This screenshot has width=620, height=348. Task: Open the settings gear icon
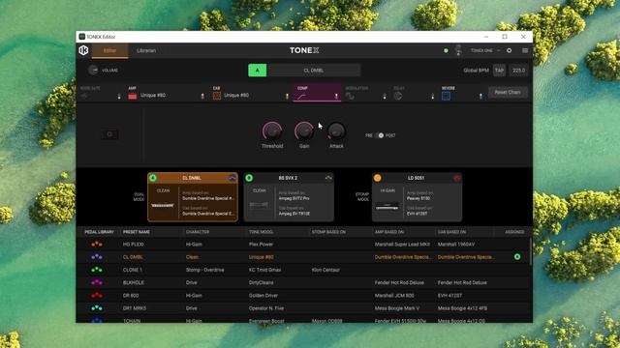(509, 50)
